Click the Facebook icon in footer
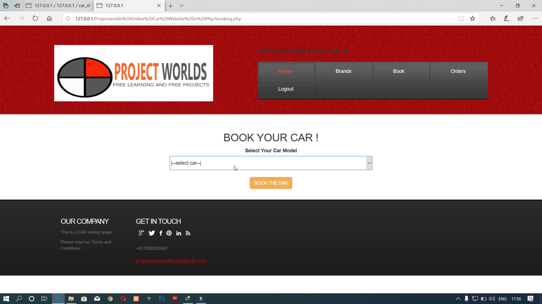This screenshot has height=304, width=542. click(x=161, y=233)
